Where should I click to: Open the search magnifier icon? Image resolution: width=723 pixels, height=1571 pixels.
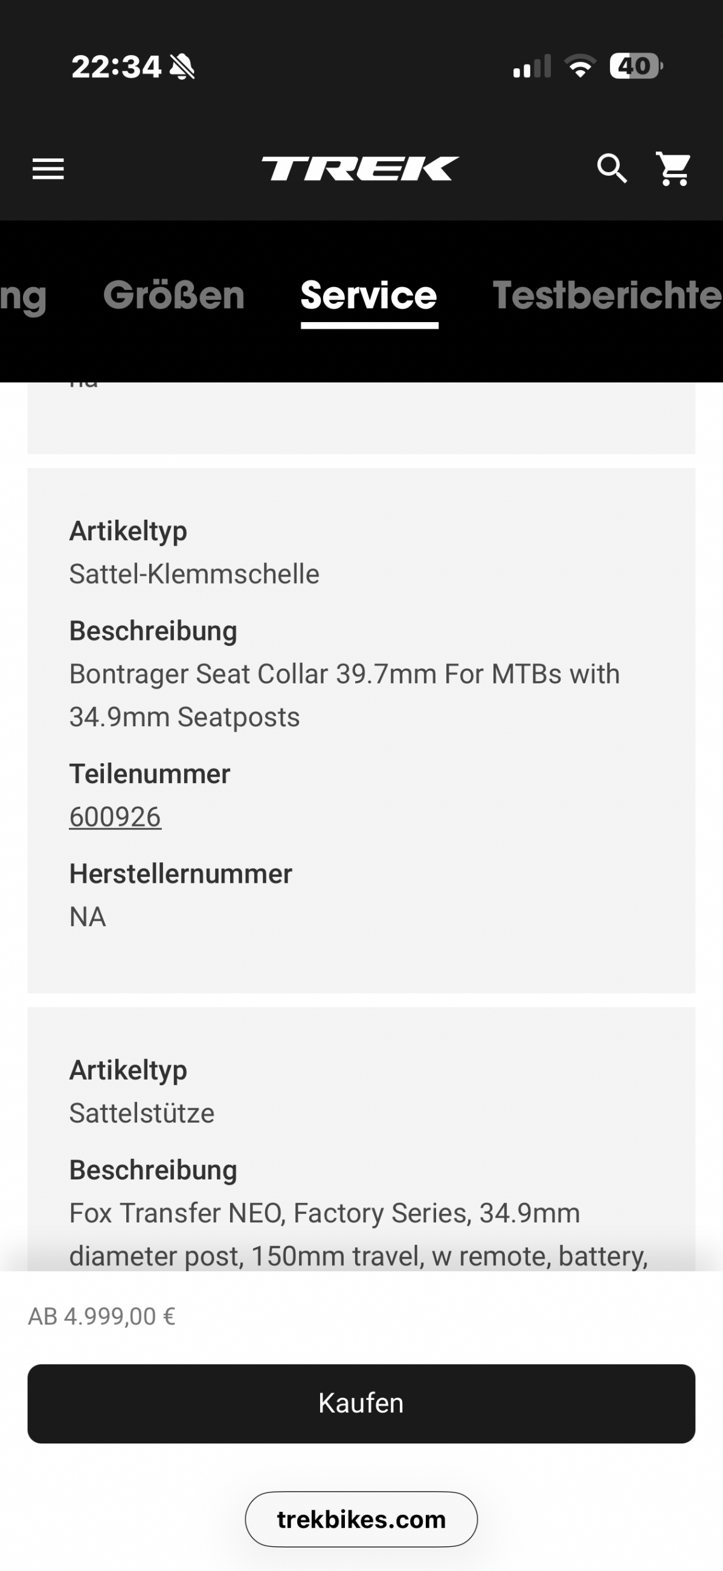611,169
